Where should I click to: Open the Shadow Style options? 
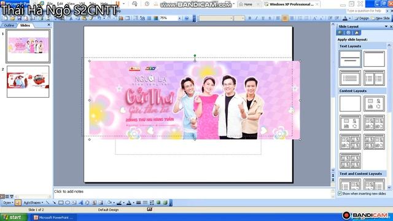(158, 203)
